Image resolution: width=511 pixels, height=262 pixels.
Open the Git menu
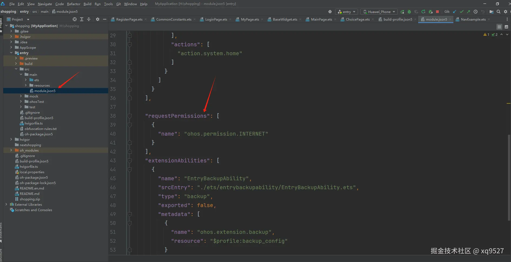(118, 4)
